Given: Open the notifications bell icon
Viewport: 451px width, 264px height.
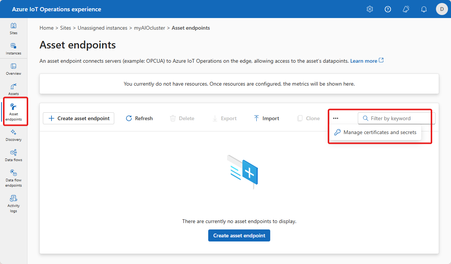Looking at the screenshot, I should point(424,9).
